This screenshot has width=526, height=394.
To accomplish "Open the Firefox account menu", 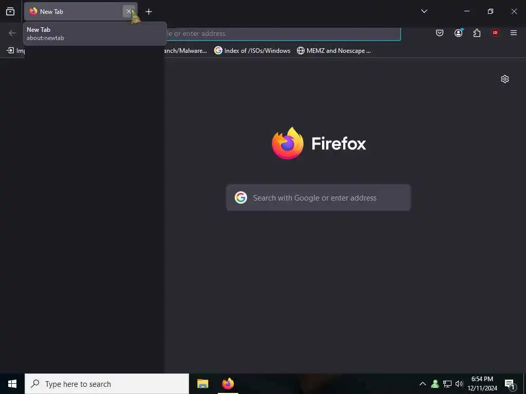I will click(458, 33).
